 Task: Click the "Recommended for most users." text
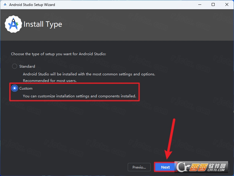click(50, 81)
